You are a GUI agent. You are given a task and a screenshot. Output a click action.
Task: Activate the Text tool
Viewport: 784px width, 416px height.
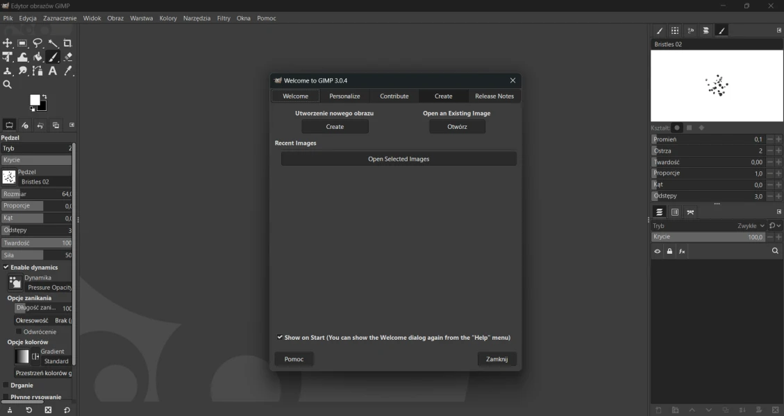[53, 71]
